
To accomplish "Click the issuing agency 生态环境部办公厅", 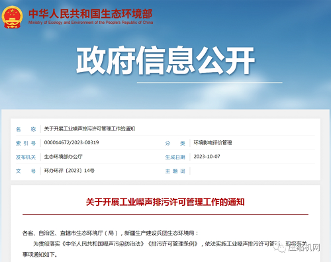I will coord(64,157).
